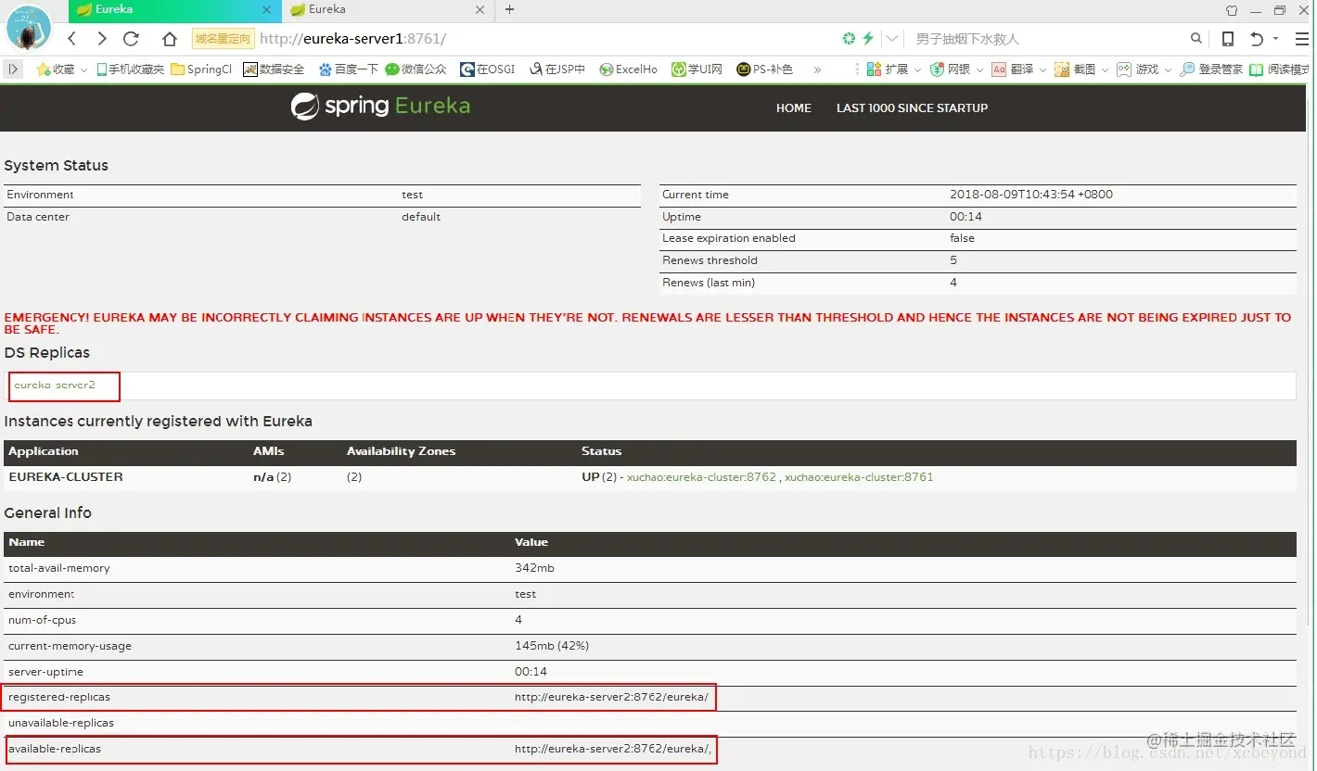Show more bookmarks via the double chevron

pos(817,70)
